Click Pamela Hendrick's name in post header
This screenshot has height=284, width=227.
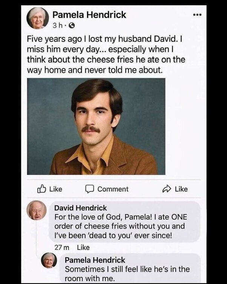click(x=89, y=15)
